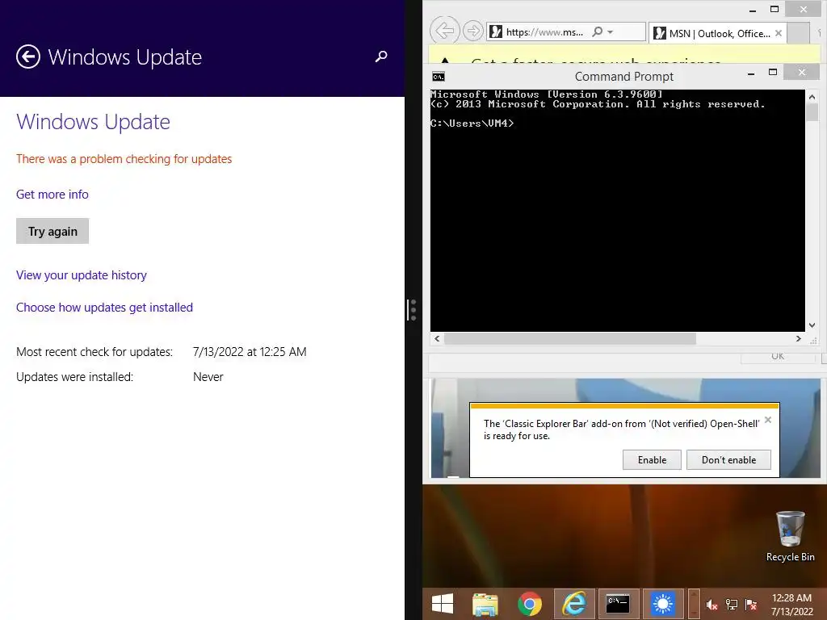
Task: Click the address bar search magnifier icon
Action: pyautogui.click(x=597, y=31)
